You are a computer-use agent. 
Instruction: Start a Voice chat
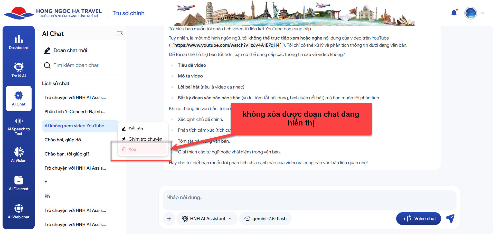[x=419, y=219]
